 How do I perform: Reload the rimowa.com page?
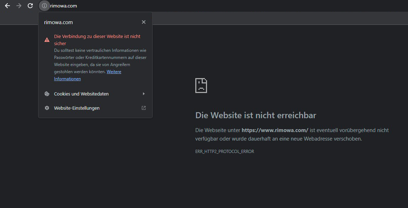[30, 6]
